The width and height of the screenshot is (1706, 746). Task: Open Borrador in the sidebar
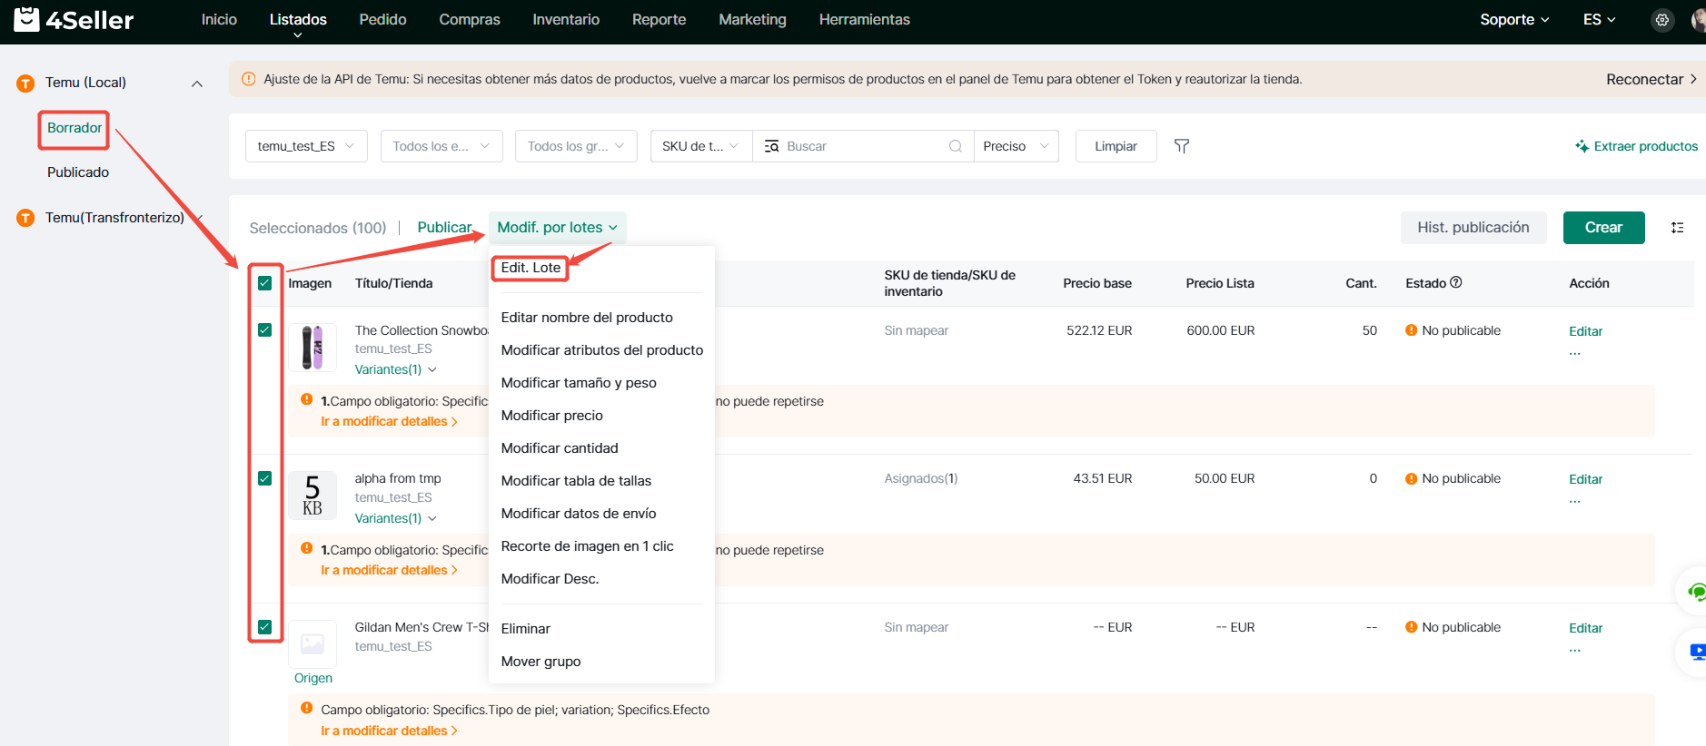pyautogui.click(x=74, y=128)
